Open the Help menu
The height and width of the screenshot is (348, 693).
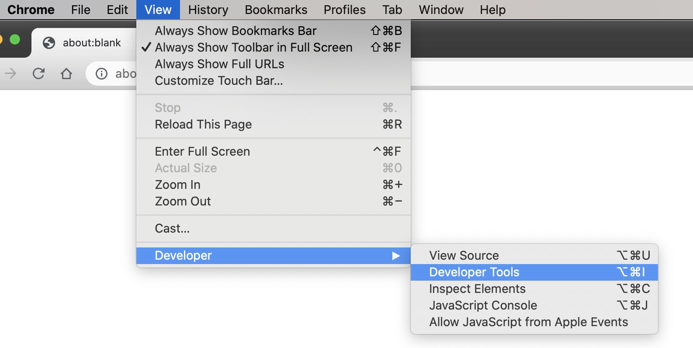(493, 10)
